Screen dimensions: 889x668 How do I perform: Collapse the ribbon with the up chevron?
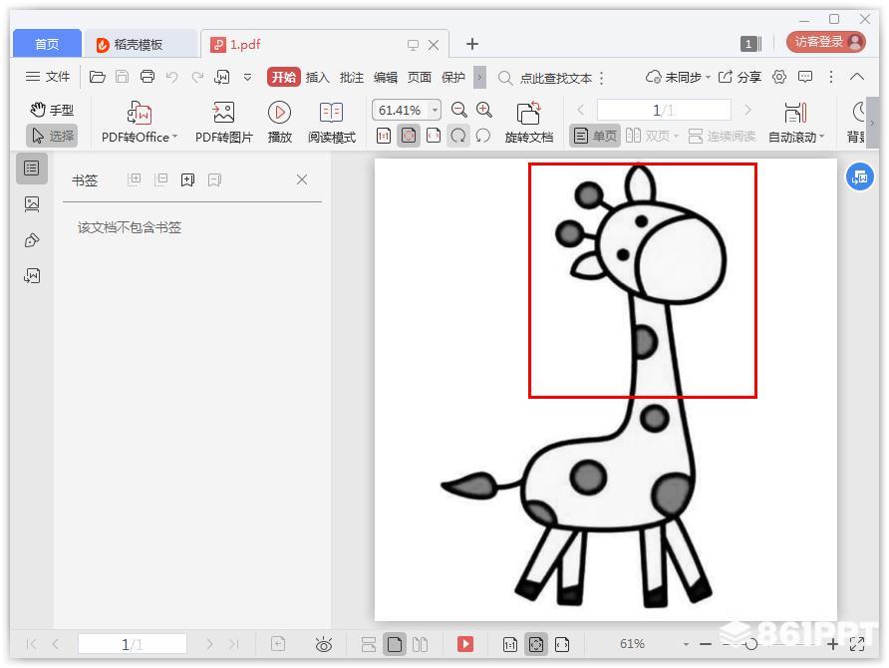857,77
